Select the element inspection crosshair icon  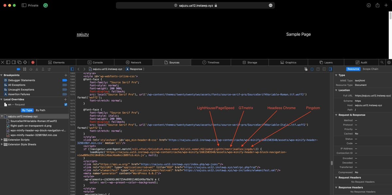coord(24,62)
